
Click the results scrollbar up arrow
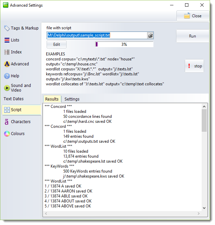click(x=204, y=107)
